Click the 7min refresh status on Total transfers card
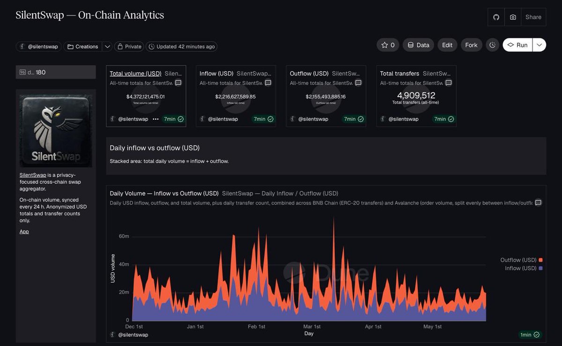 pyautogui.click(x=444, y=119)
